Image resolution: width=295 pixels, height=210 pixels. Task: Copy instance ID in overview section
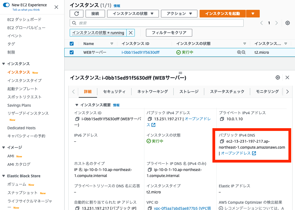(77, 119)
